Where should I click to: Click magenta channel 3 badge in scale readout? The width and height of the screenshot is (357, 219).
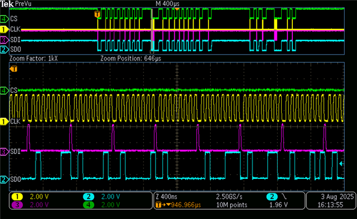click(x=17, y=205)
